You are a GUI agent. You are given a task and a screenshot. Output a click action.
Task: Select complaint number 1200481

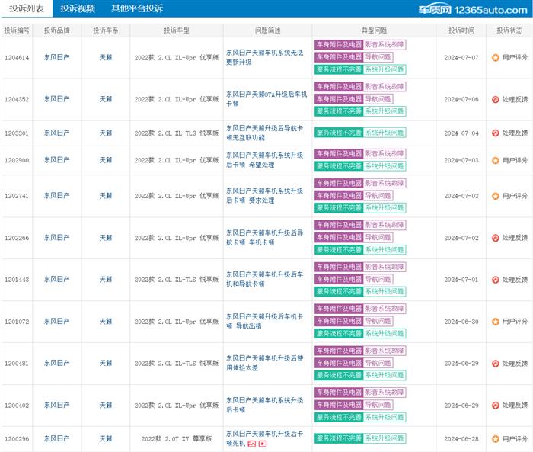coord(17,364)
